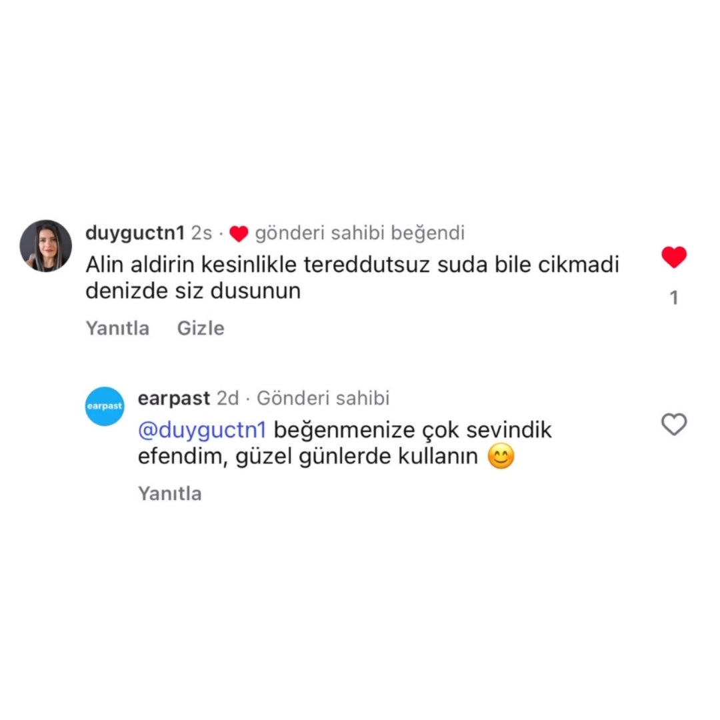Tap the duyguctn1 username

[x=135, y=233]
